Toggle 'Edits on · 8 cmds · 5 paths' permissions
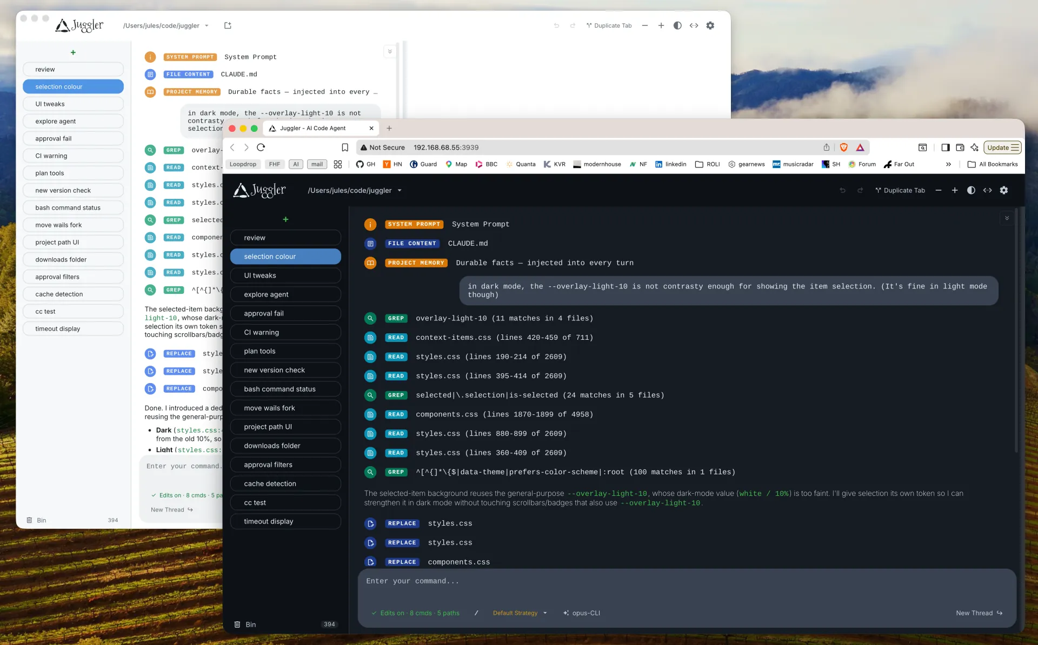1038x645 pixels. pyautogui.click(x=415, y=613)
